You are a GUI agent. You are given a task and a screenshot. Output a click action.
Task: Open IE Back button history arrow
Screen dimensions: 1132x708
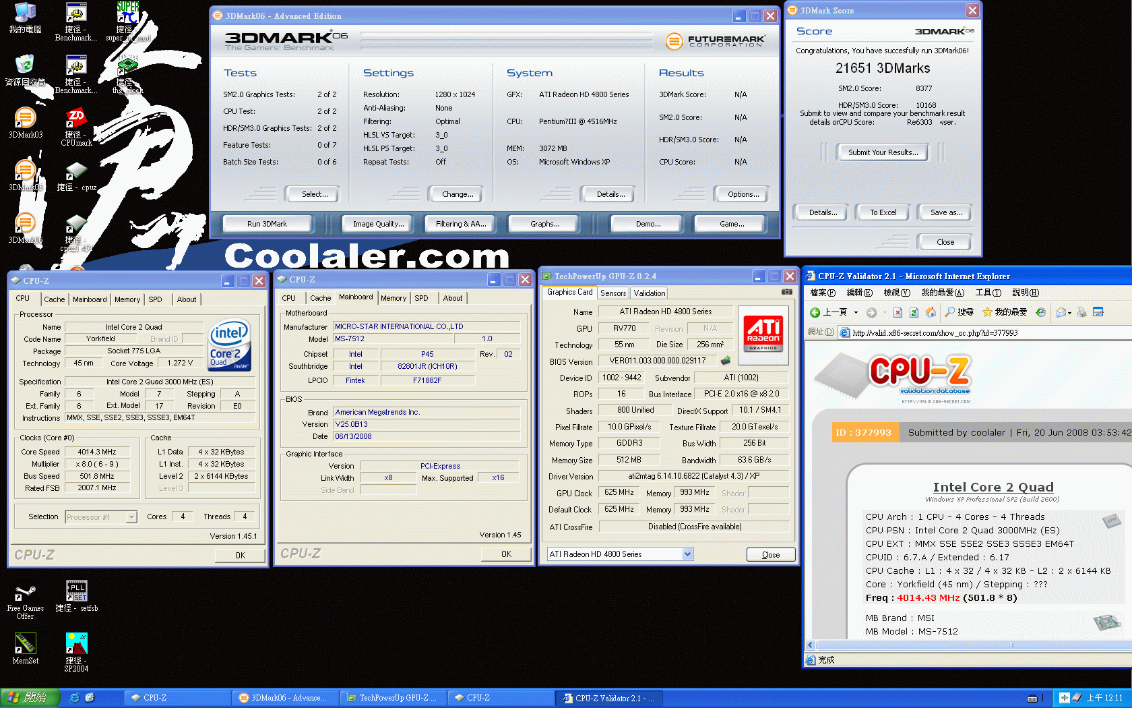coord(856,312)
